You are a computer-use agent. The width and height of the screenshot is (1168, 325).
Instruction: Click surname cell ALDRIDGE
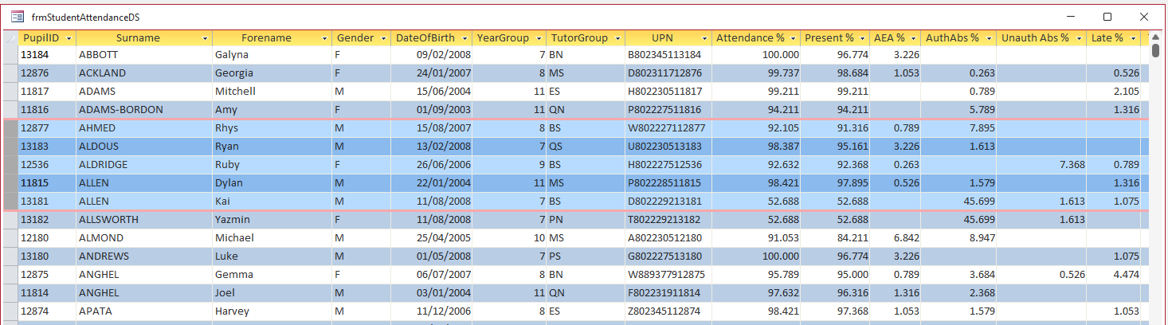point(144,165)
